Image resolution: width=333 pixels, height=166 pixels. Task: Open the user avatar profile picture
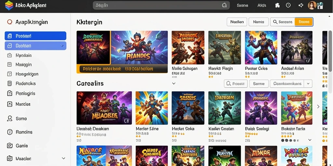[x=312, y=5]
